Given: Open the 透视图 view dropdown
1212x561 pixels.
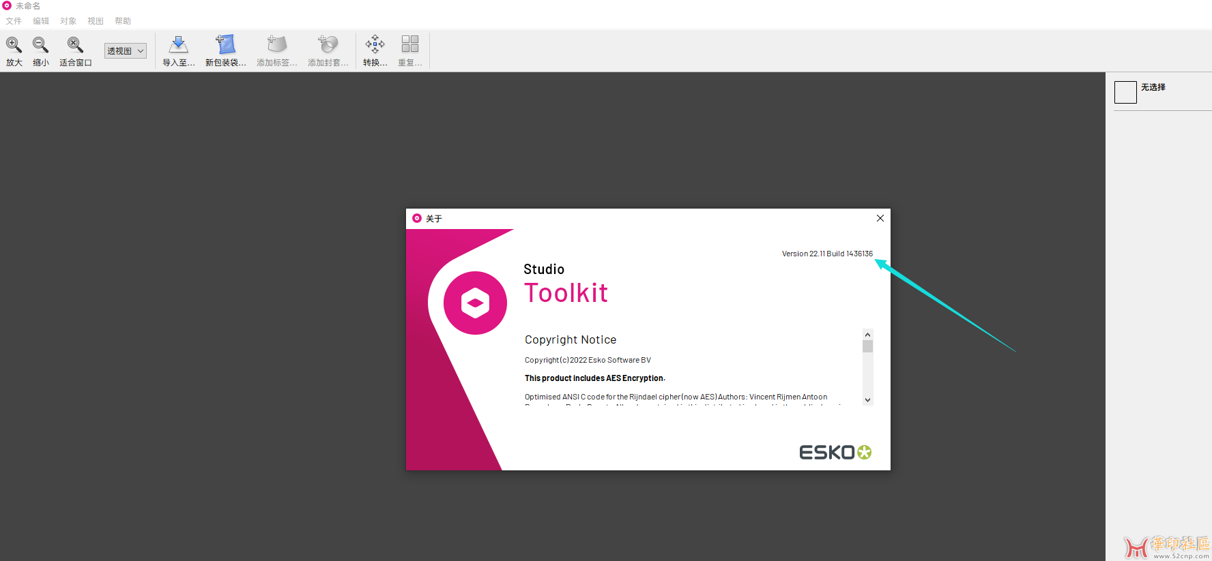Looking at the screenshot, I should pyautogui.click(x=126, y=50).
